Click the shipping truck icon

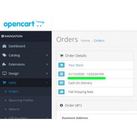[x=61, y=92]
